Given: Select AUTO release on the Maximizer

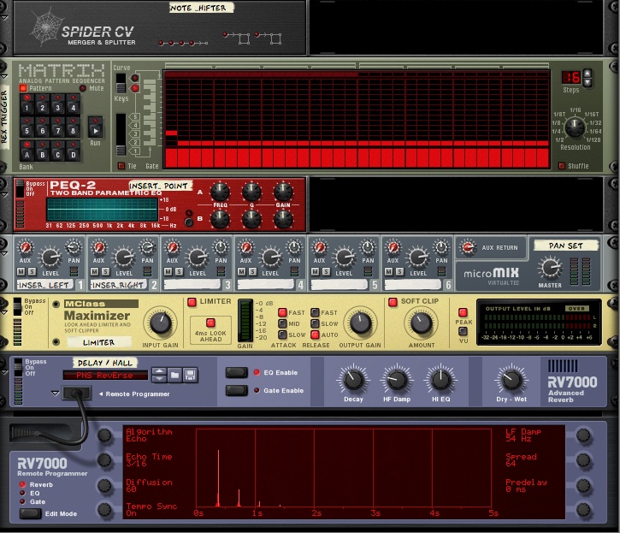Looking at the screenshot, I should [x=315, y=335].
